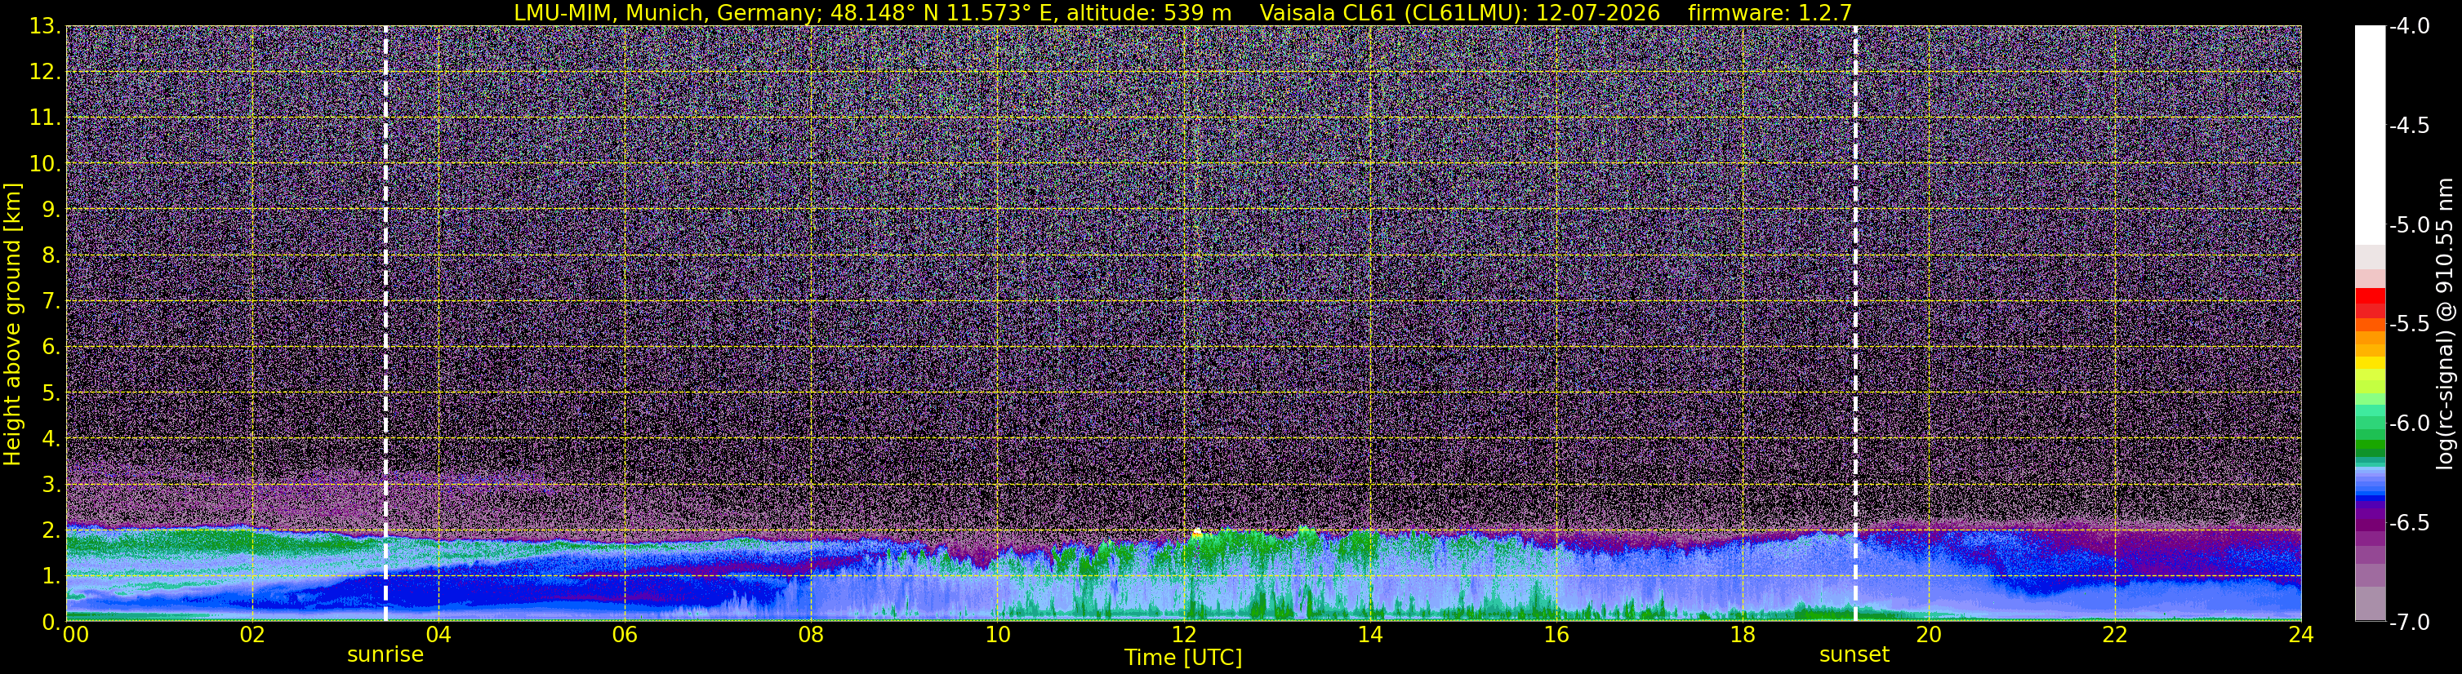Click the 'sunset' label below the axis
This screenshot has width=2462, height=674.
coord(1854,655)
